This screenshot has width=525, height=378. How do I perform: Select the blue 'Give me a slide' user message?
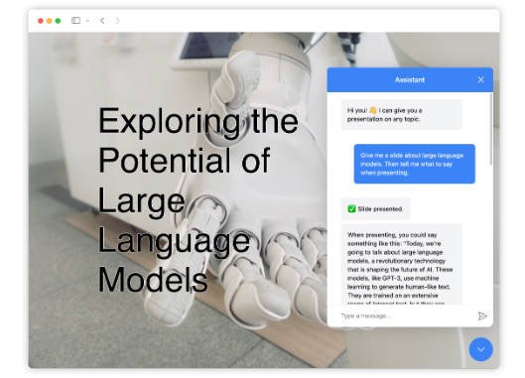(x=415, y=164)
